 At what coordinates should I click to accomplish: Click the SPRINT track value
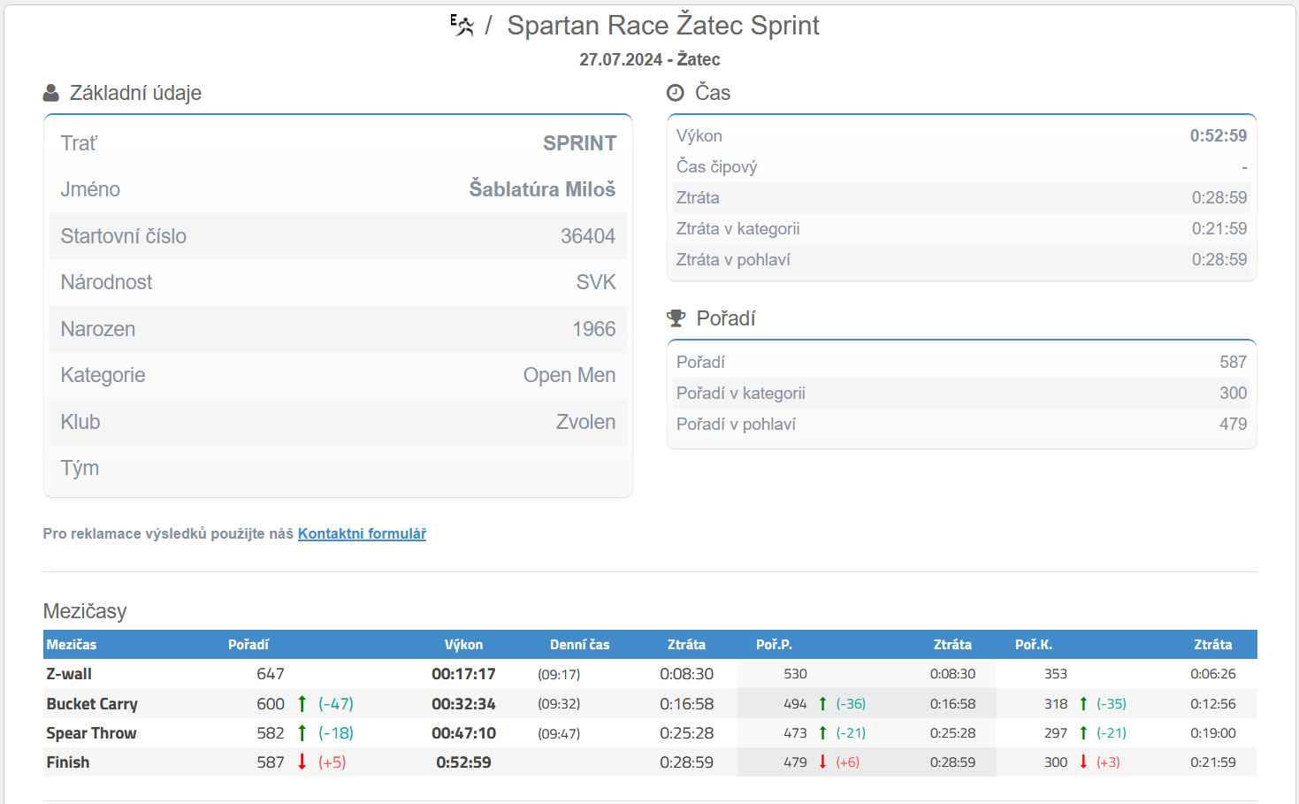pyautogui.click(x=580, y=143)
